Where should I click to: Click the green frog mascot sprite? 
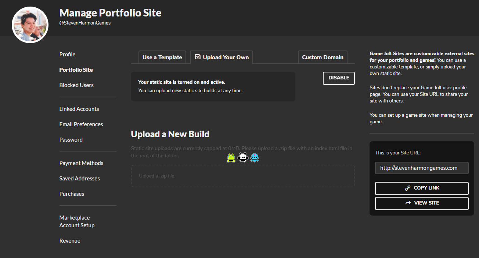point(231,157)
